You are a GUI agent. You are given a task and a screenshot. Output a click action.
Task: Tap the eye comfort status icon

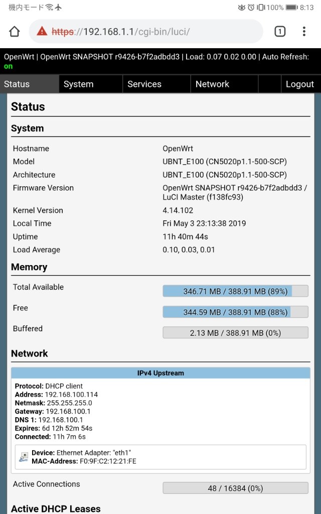click(x=242, y=7)
